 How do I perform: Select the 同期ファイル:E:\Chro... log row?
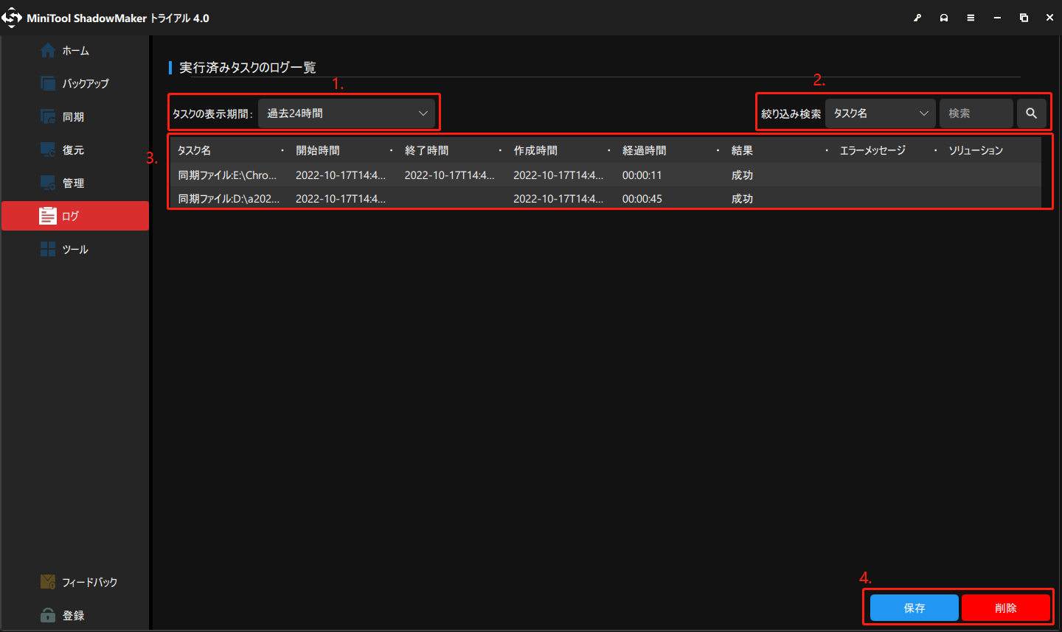[x=606, y=175]
